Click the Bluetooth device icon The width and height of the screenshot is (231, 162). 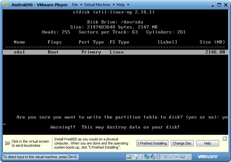click(158, 157)
